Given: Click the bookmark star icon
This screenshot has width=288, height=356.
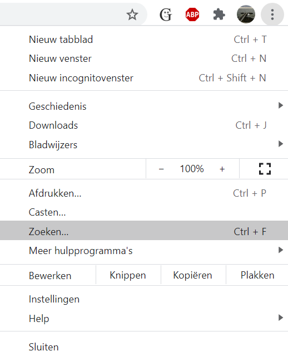Looking at the screenshot, I should point(132,14).
